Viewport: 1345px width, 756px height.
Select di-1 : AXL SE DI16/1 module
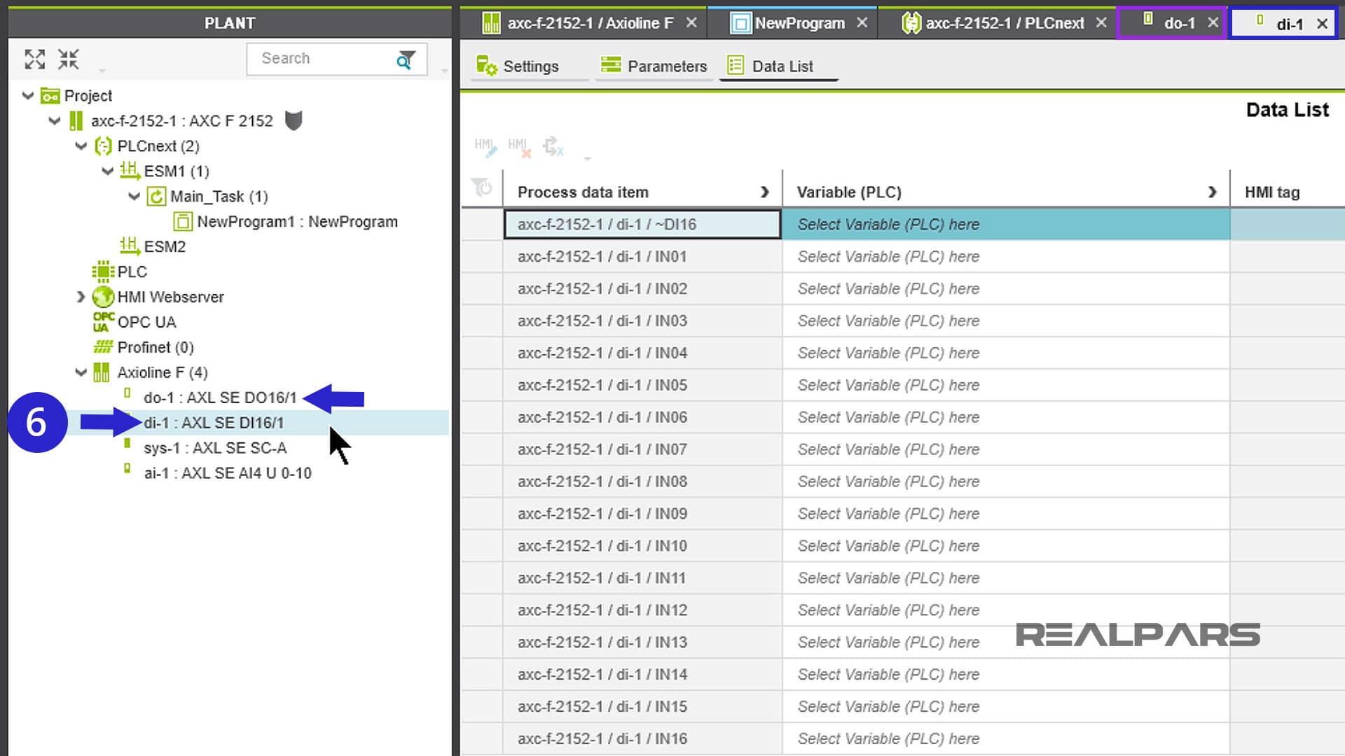[214, 423]
